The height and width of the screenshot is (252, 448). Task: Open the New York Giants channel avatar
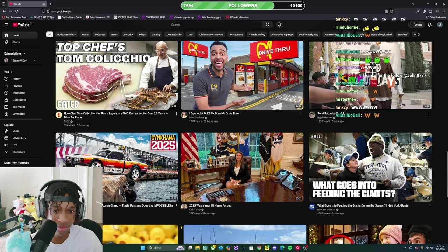pos(312,207)
